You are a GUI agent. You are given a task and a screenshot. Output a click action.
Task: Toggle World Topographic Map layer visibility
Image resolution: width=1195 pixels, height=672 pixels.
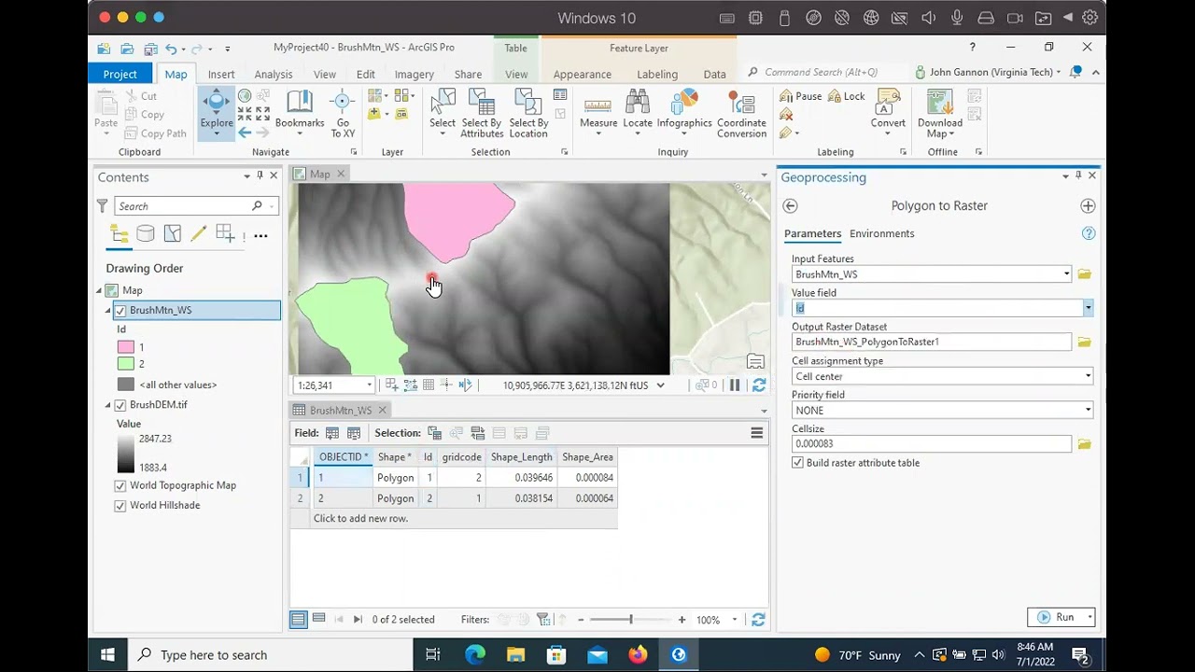point(119,485)
